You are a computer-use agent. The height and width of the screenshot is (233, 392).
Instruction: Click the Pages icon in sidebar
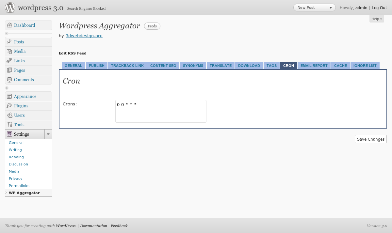coord(9,70)
